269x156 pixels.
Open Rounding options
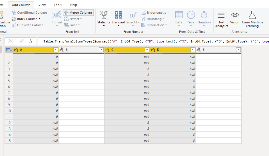tap(153, 19)
